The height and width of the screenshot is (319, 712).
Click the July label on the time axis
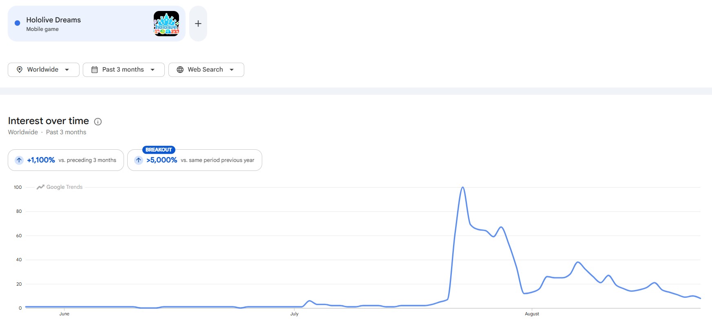coord(294,314)
